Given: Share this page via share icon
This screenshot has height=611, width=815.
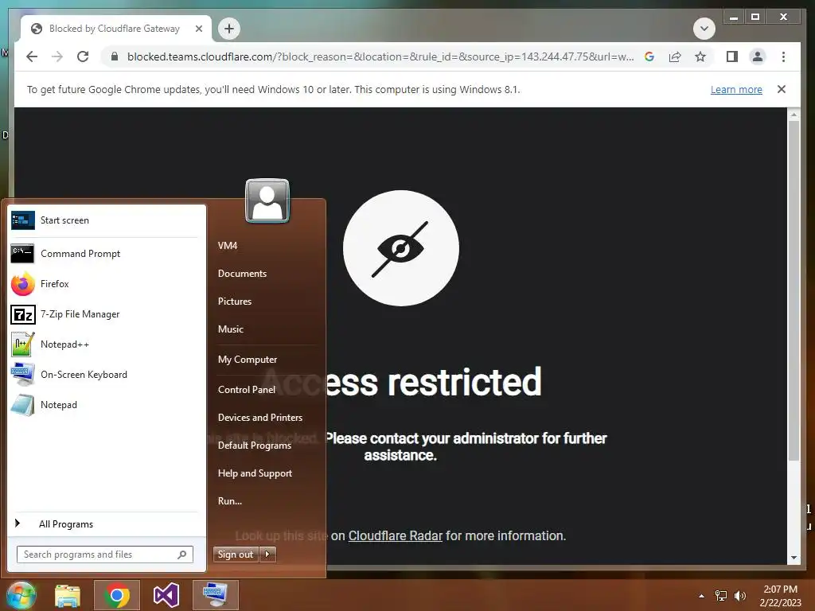Looking at the screenshot, I should click(675, 56).
